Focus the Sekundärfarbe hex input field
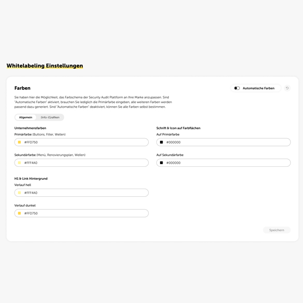 [x=81, y=163]
